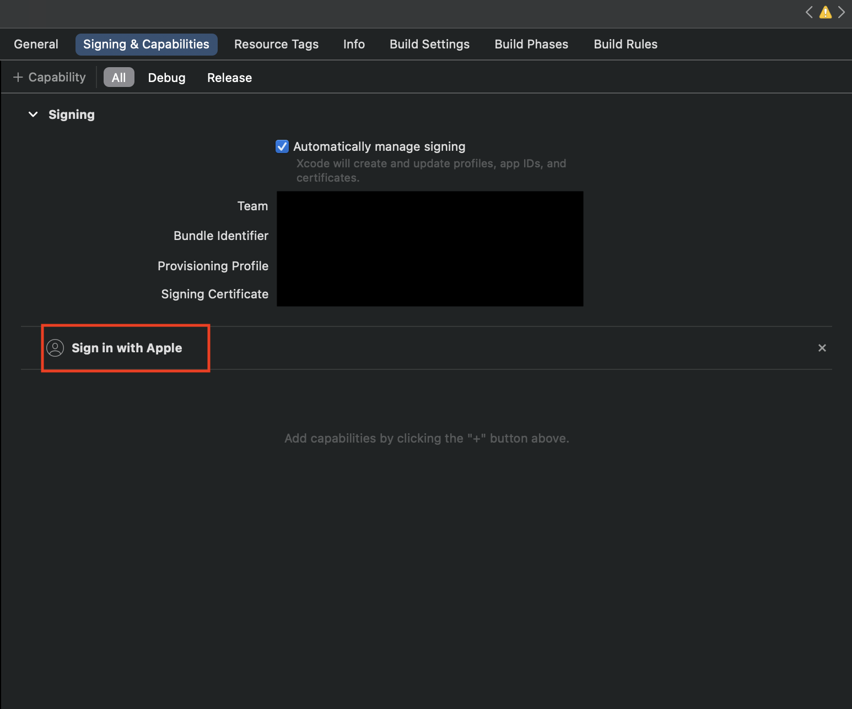Uncheck Automatically manage signing
The image size is (852, 709).
click(x=282, y=146)
